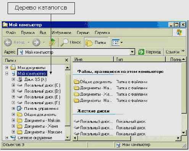This screenshot has width=189, height=151.
Task: Select Общие документы folder in file list
Action: (93, 82)
